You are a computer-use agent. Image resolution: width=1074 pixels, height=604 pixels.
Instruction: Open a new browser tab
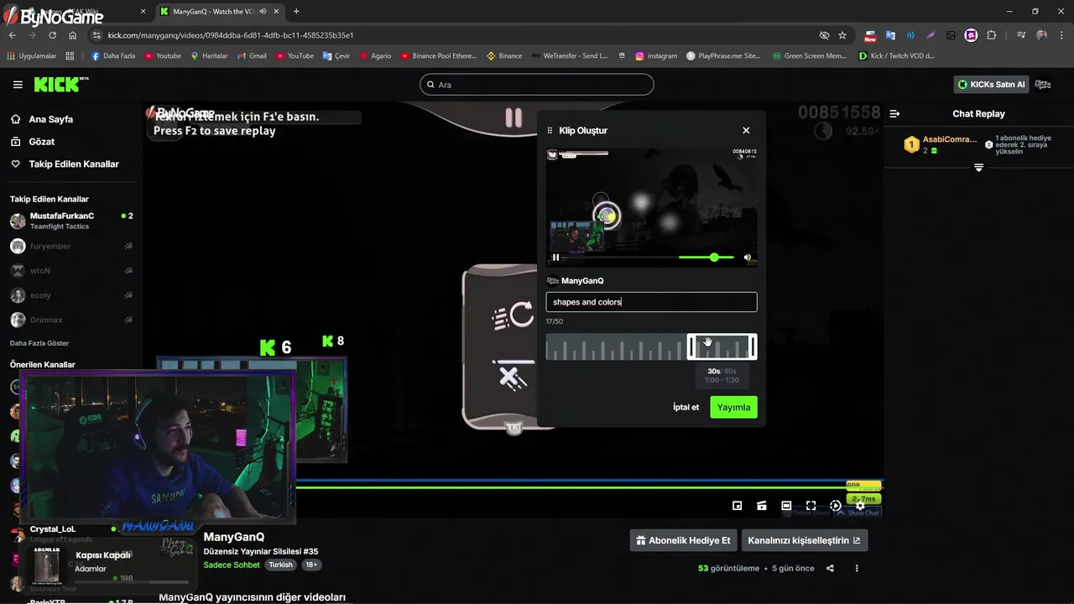point(296,12)
